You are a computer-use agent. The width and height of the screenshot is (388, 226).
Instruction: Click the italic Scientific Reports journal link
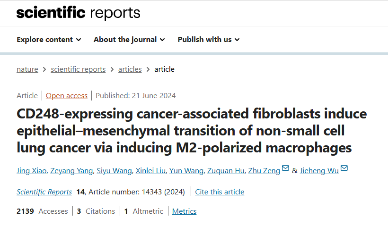point(44,192)
